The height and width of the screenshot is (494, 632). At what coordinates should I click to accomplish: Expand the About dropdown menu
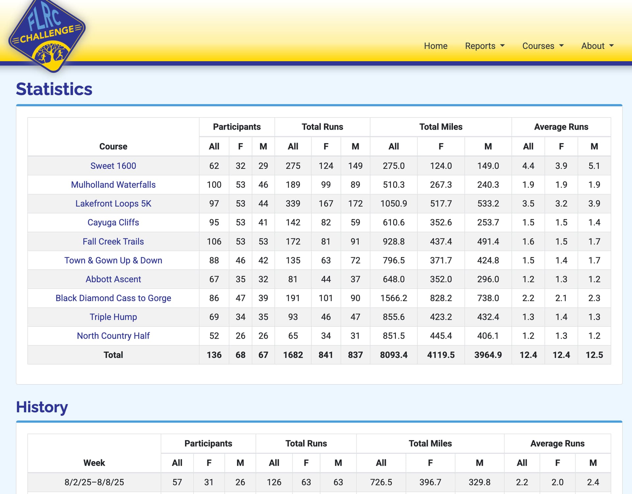(x=597, y=46)
